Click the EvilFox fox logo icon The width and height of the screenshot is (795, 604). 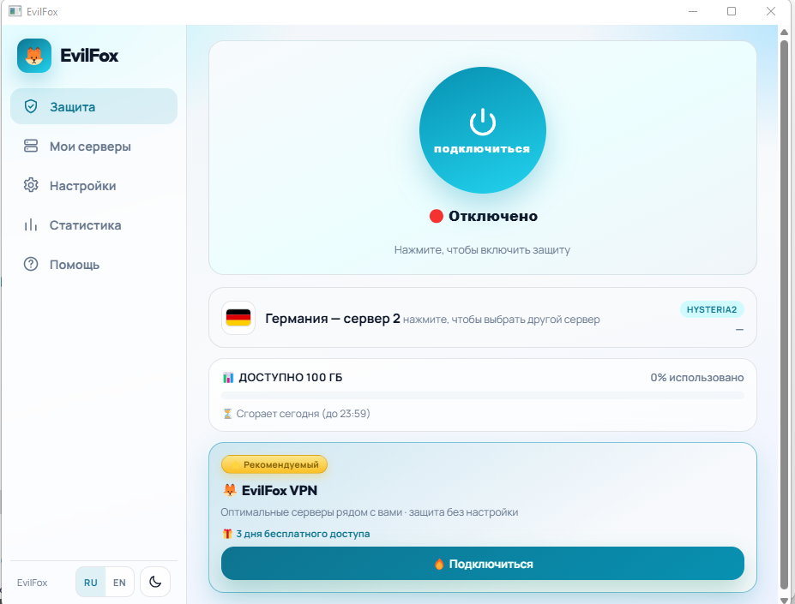click(34, 56)
